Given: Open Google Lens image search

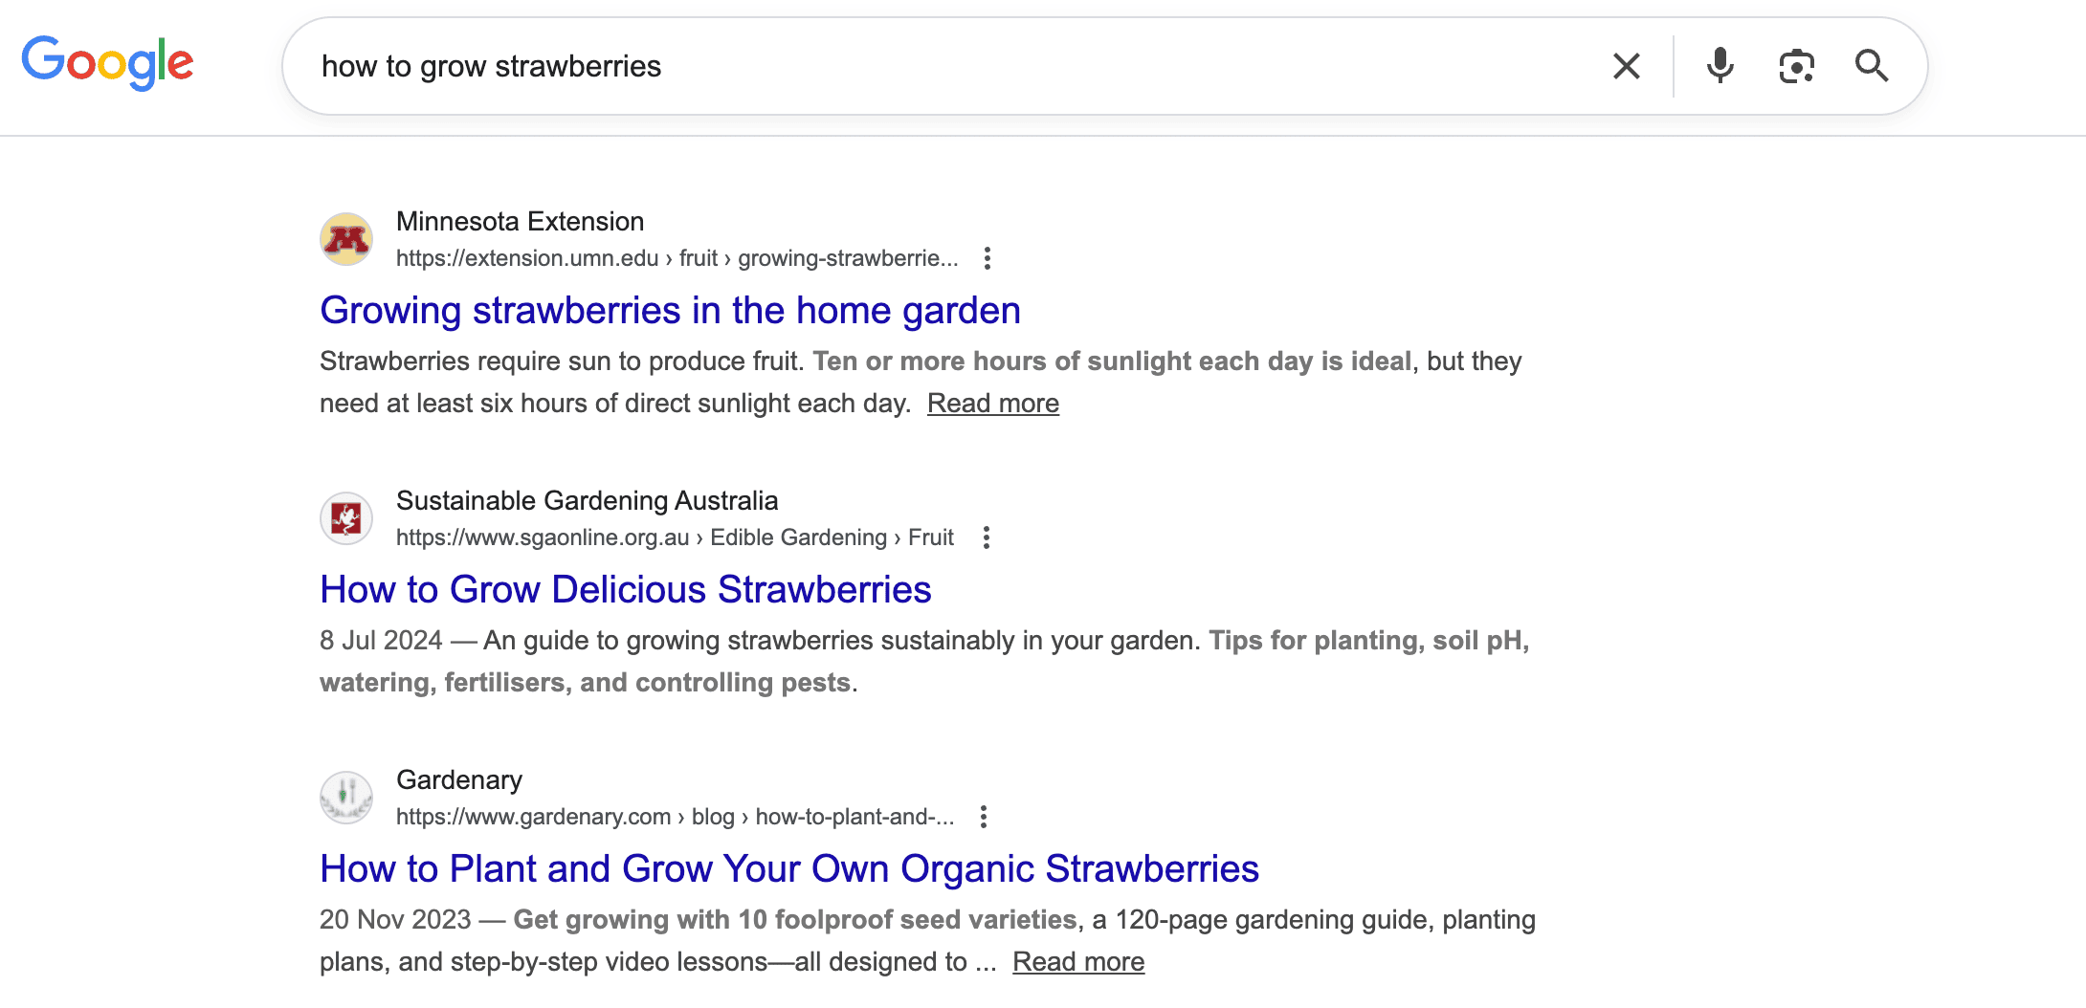Looking at the screenshot, I should point(1796,66).
